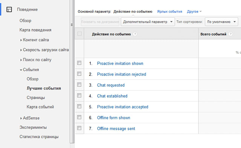The width and height of the screenshot is (241, 148).
Task: Select Страницы under События
Action: click(36, 98)
